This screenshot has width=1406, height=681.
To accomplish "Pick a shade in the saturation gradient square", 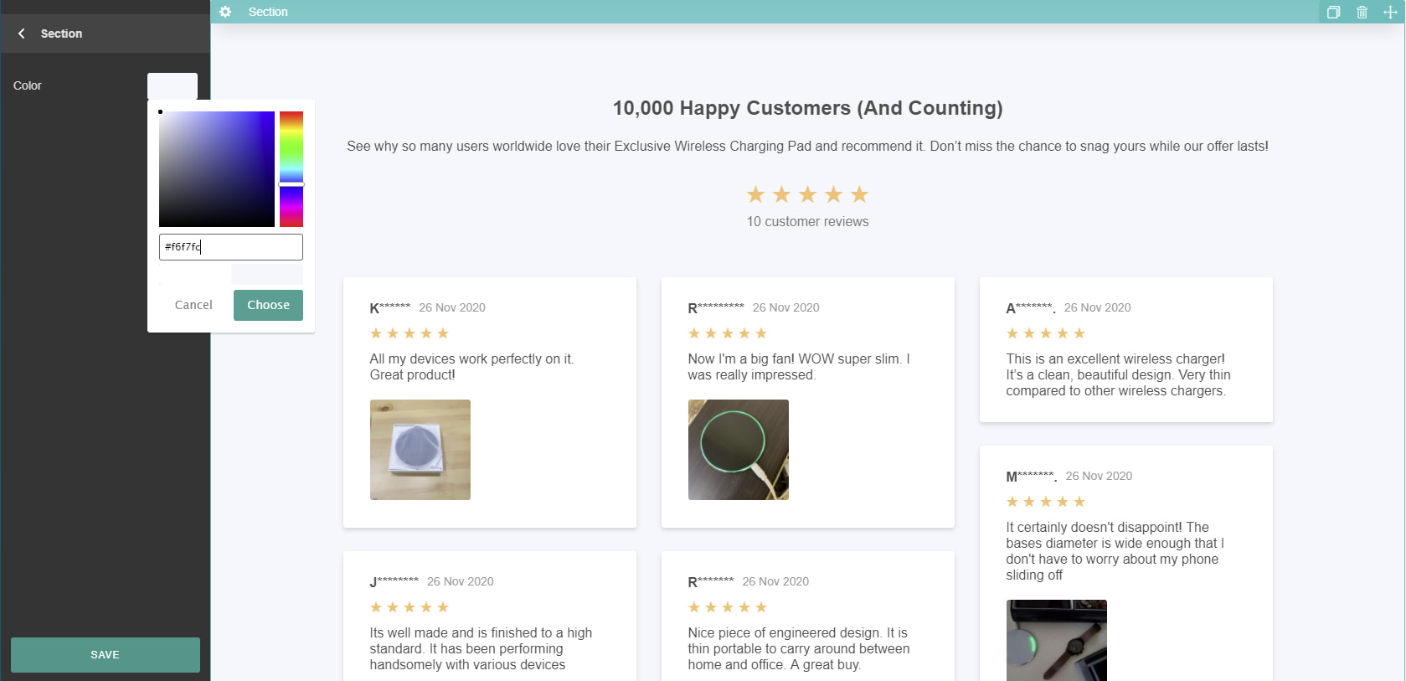I will pos(217,168).
